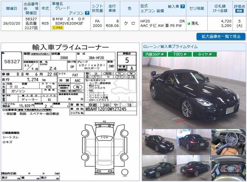Click bid amount 4,720
This screenshot has height=182, width=247.
pyautogui.click(x=226, y=21)
